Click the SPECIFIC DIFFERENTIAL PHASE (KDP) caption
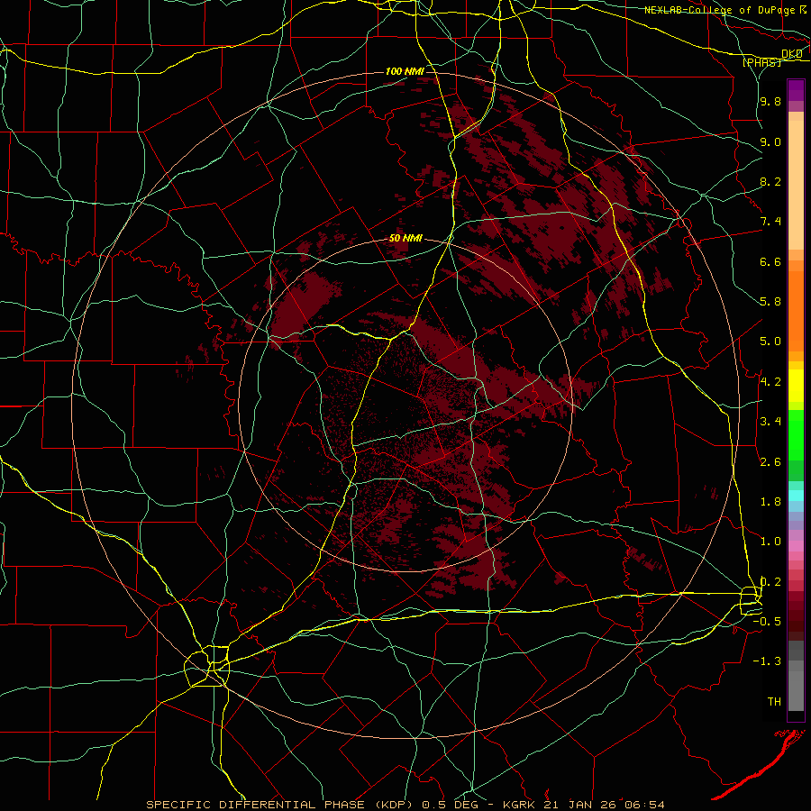Screen dimensions: 811x811 coord(281,805)
